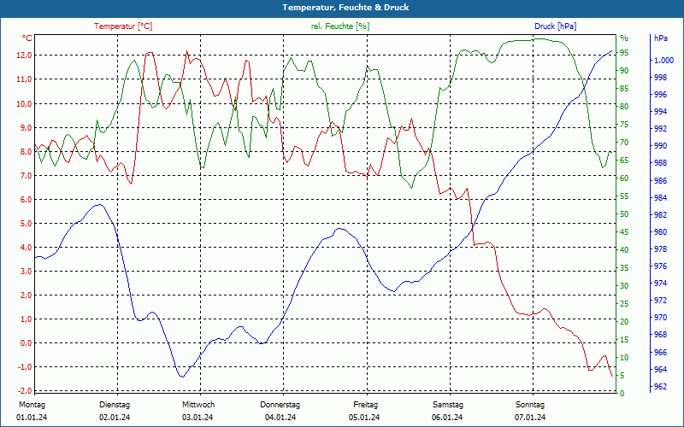Click the '988' pressure axis value

pos(658,163)
